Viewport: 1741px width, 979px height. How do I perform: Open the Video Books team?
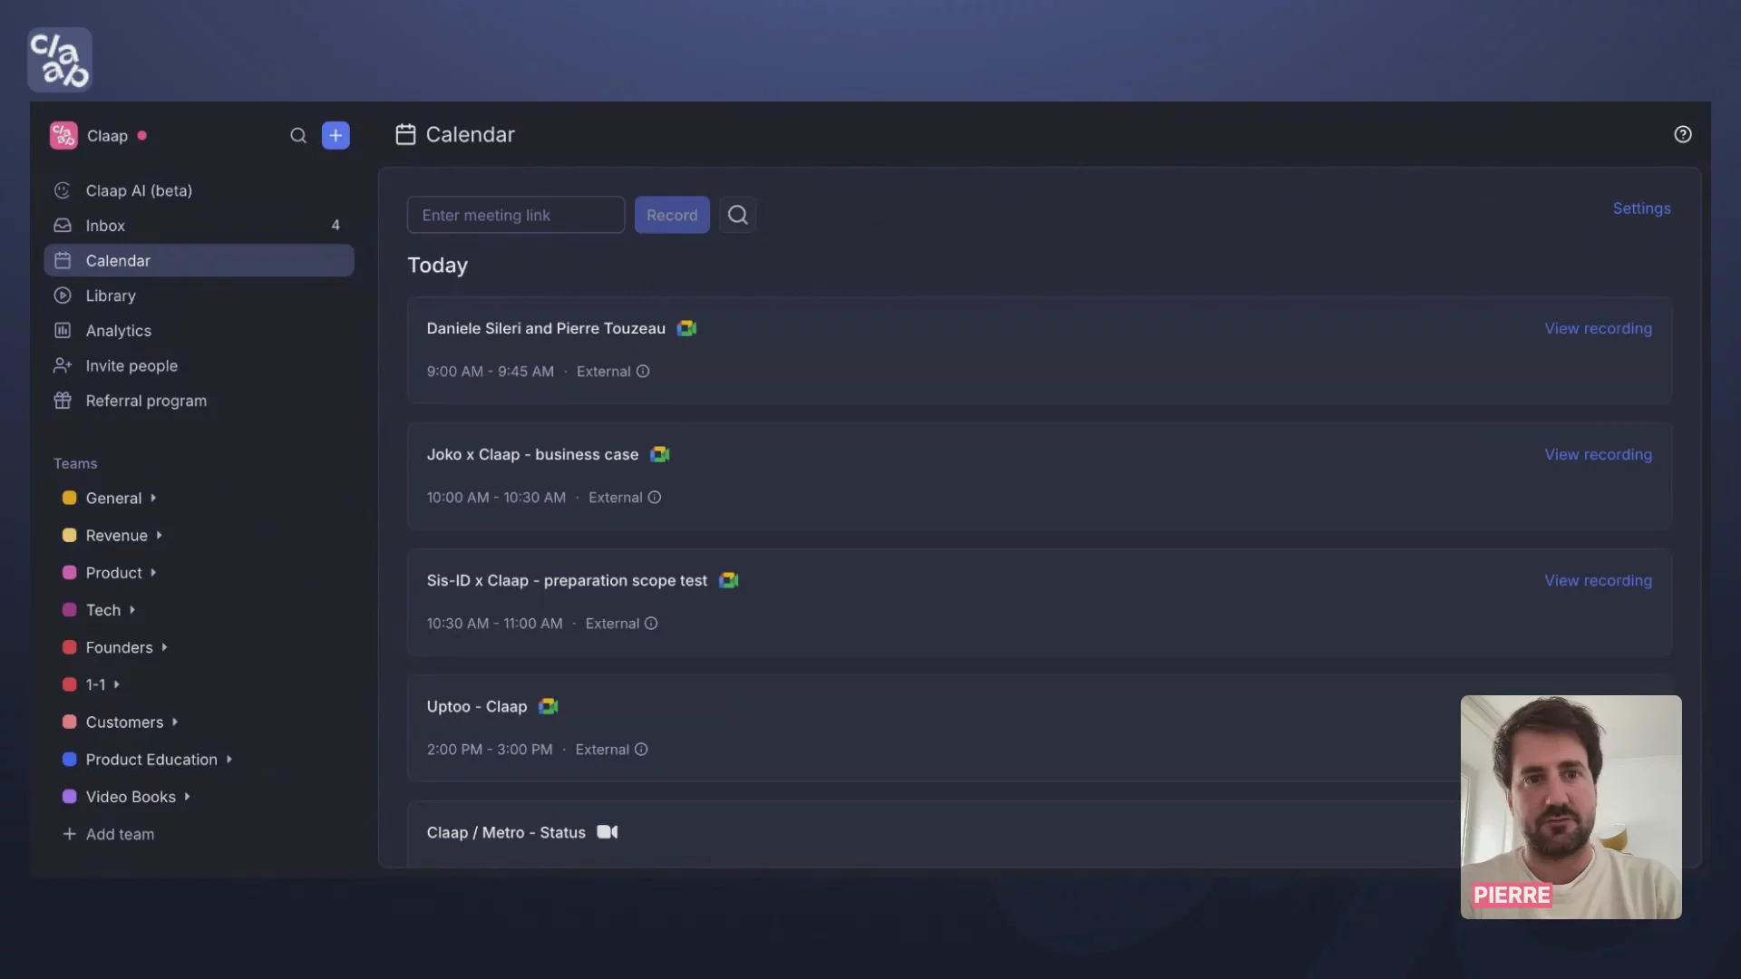[x=131, y=797]
